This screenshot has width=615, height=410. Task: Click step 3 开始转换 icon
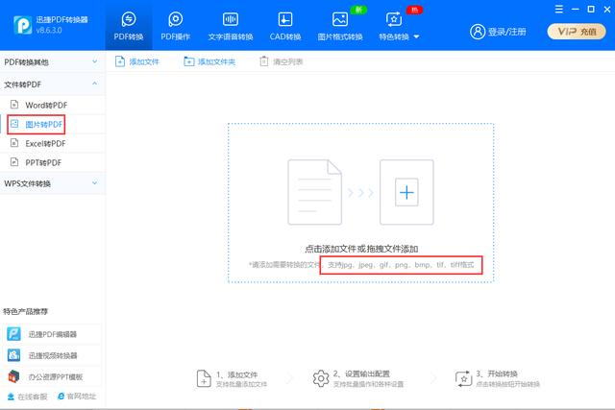click(463, 378)
